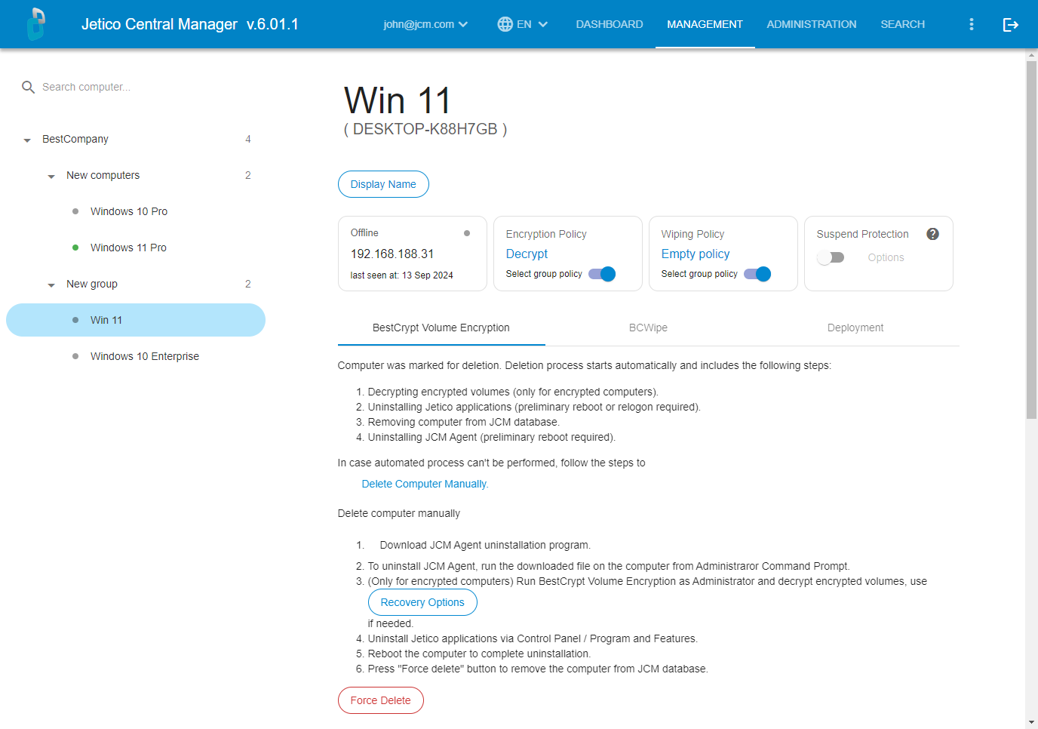1038x729 pixels.
Task: Click the Display Name button
Action: point(383,184)
